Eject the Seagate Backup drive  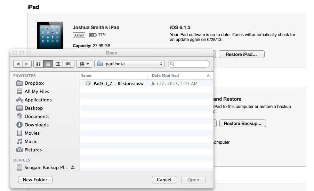[x=73, y=167]
